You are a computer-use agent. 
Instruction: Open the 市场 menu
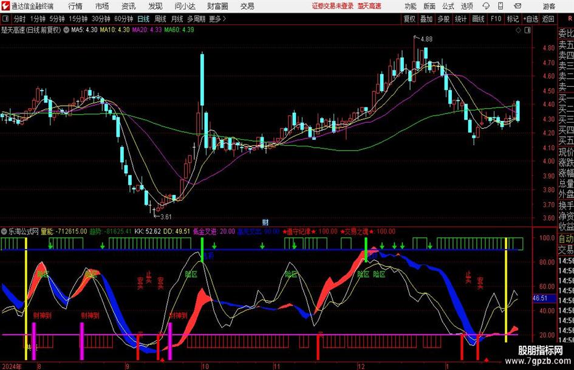102,6
